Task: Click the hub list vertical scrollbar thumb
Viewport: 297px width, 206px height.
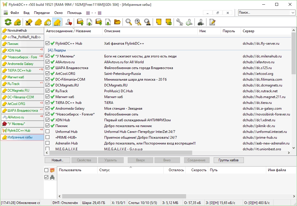Action: pyautogui.click(x=294, y=54)
